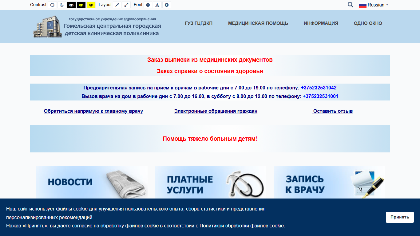Open the ПЛАТНЫЕ УСЛУГИ stethoscope tile

211,182
